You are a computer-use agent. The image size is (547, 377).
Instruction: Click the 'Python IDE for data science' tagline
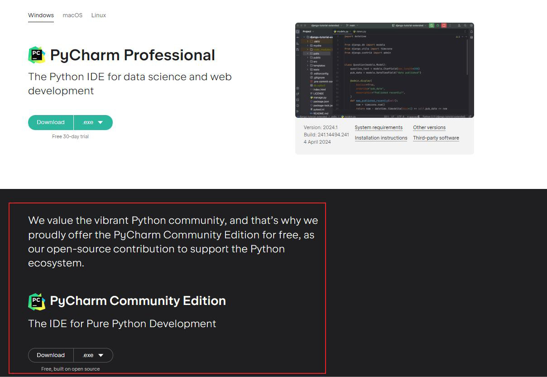(x=130, y=84)
